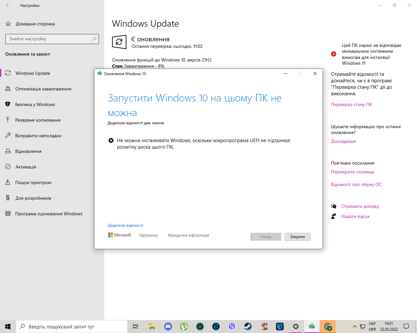The width and height of the screenshot is (417, 333).
Task: Open Відомості про збірку ОС link
Action: (x=356, y=184)
